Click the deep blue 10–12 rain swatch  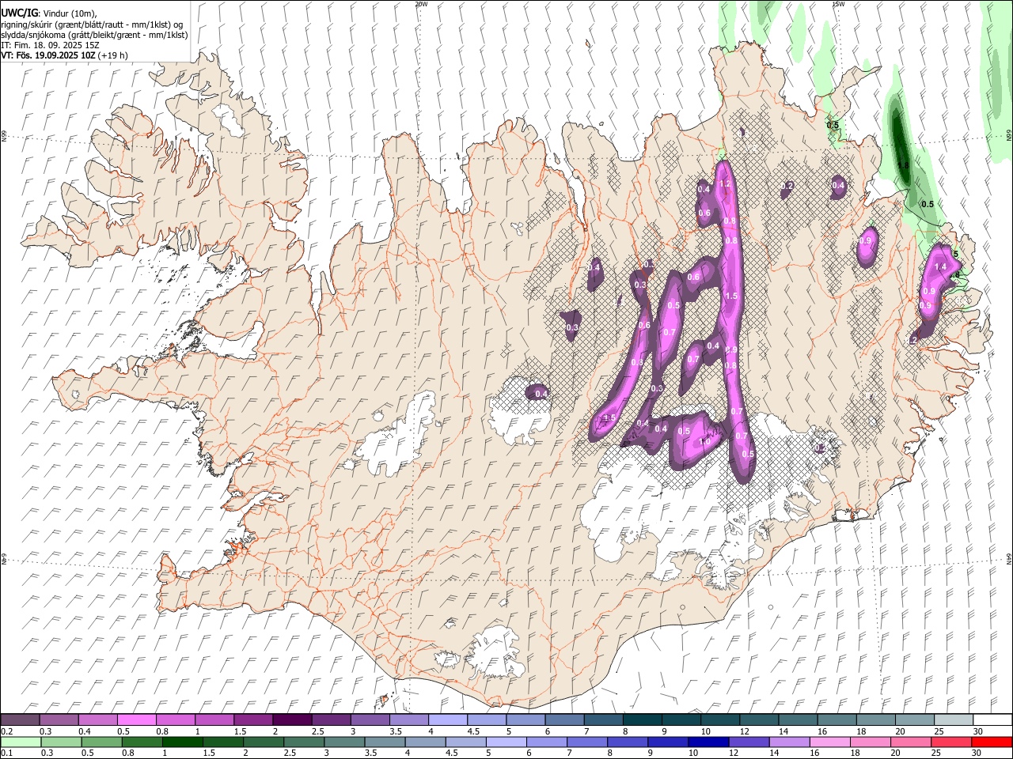pyautogui.click(x=708, y=742)
